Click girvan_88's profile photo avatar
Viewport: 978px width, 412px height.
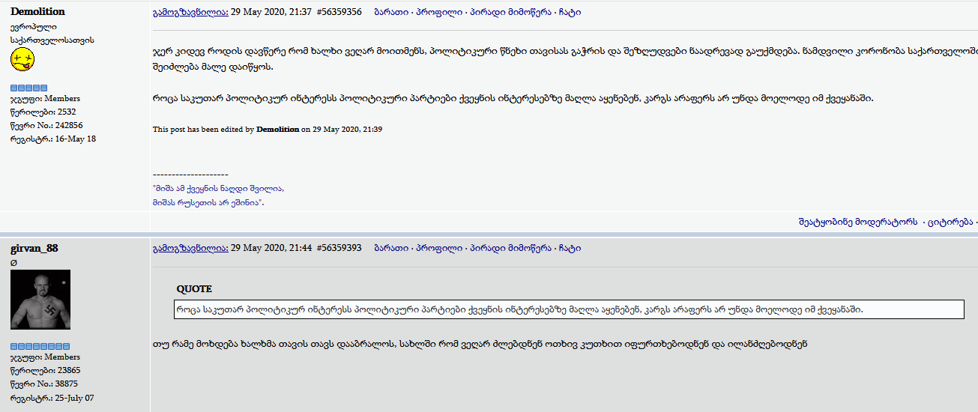(40, 300)
